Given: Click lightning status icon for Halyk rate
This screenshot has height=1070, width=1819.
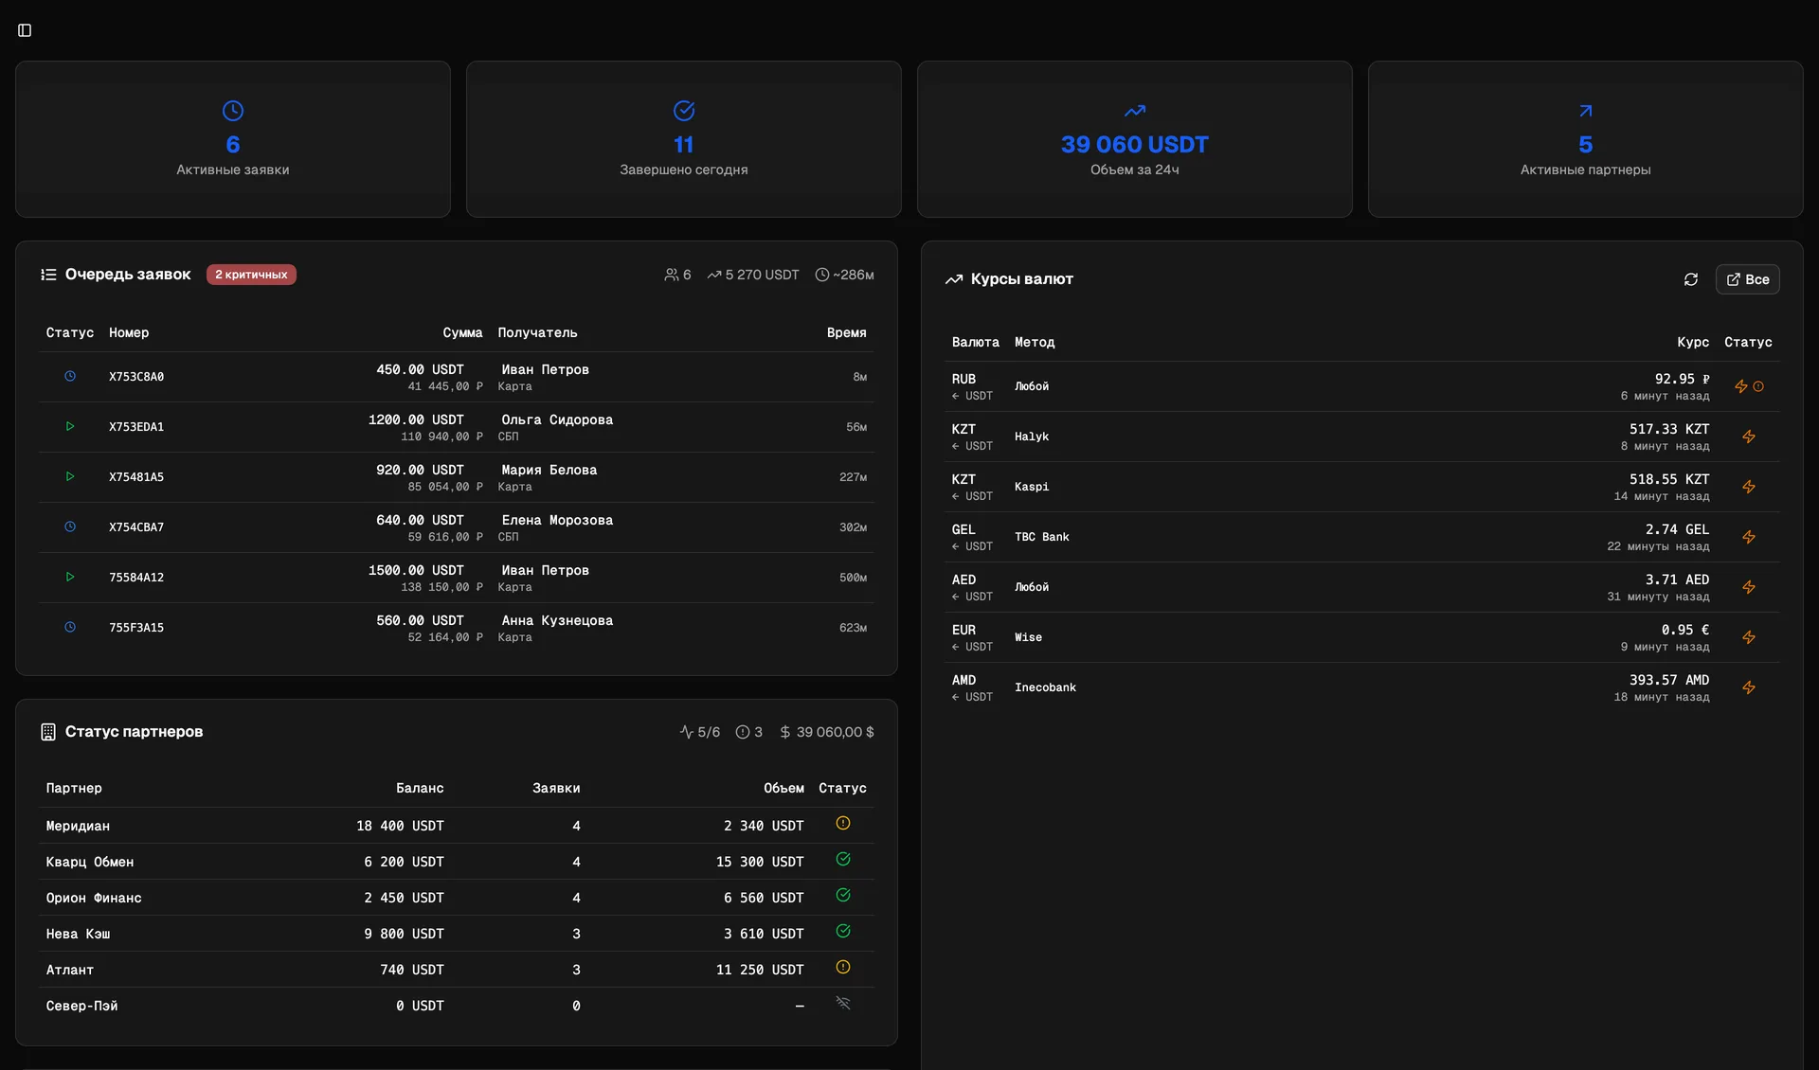Looking at the screenshot, I should 1749,437.
